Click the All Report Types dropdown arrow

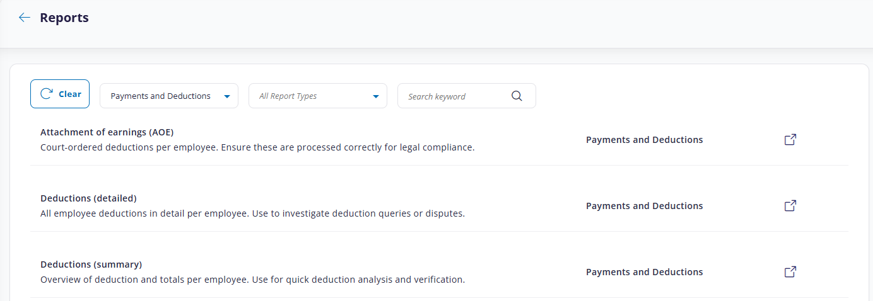[376, 96]
